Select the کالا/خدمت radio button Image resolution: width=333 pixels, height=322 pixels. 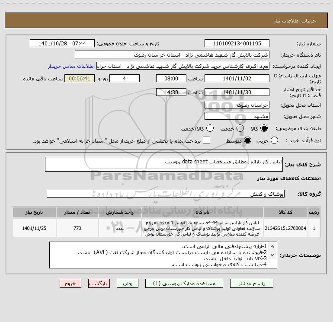210,128
